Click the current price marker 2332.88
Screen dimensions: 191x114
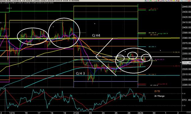point(186,63)
